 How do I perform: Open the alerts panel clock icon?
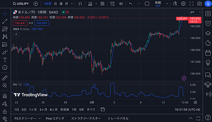coord(208,23)
